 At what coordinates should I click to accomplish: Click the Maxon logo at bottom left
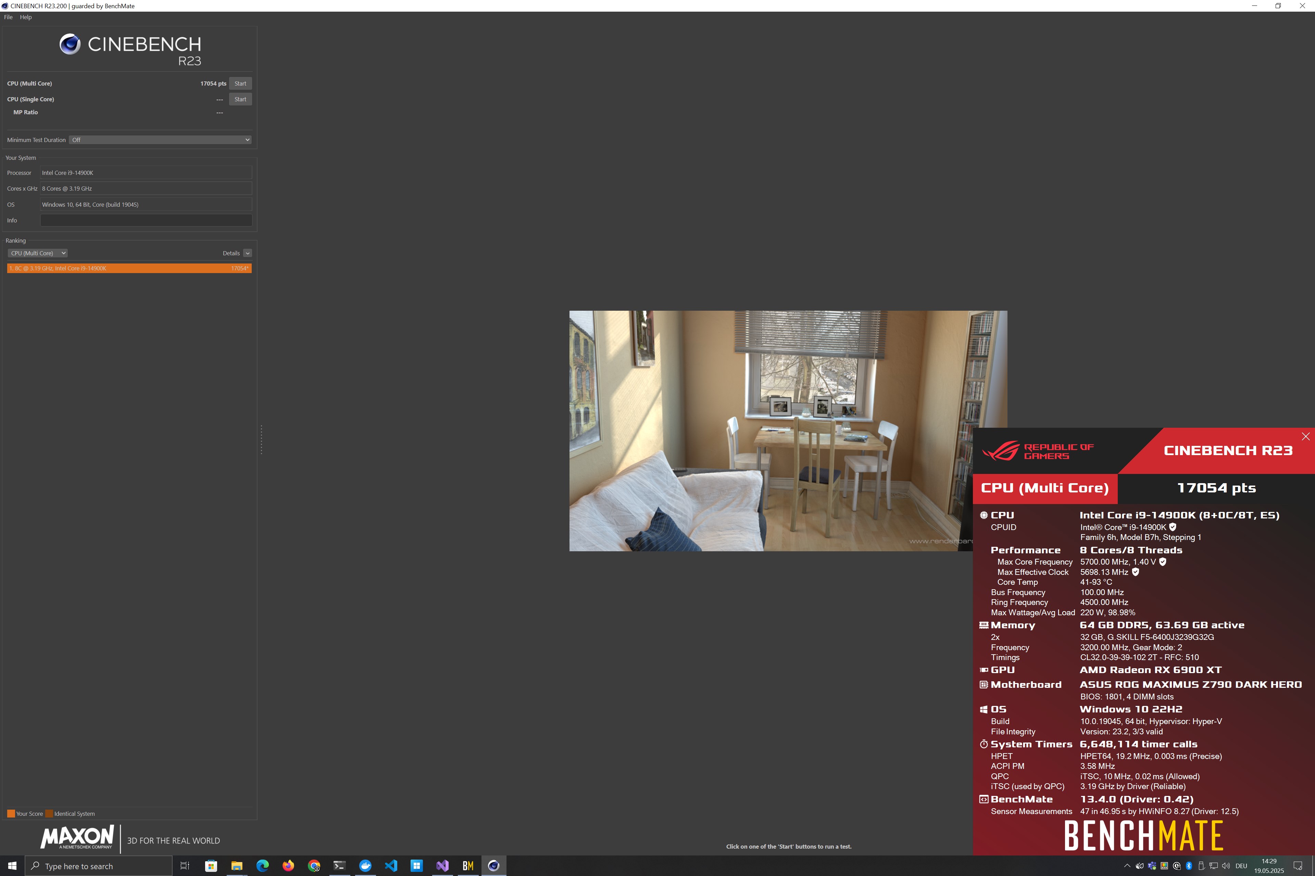77,837
